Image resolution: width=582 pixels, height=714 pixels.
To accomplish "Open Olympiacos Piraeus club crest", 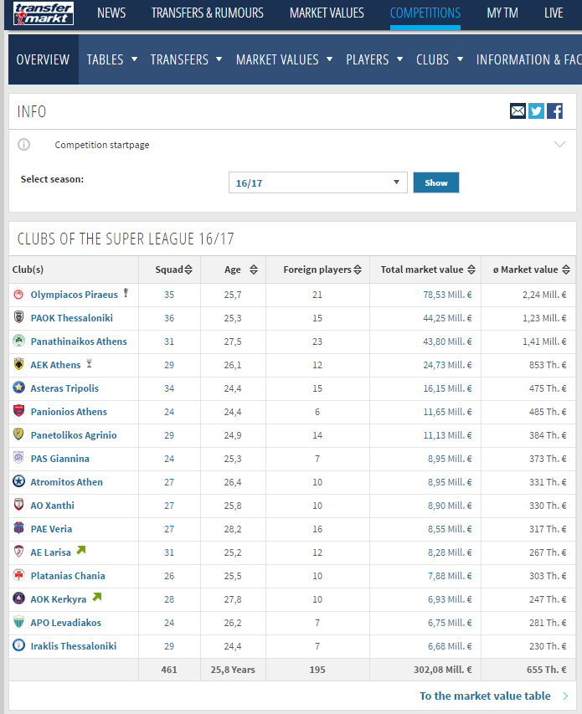I will [18, 294].
